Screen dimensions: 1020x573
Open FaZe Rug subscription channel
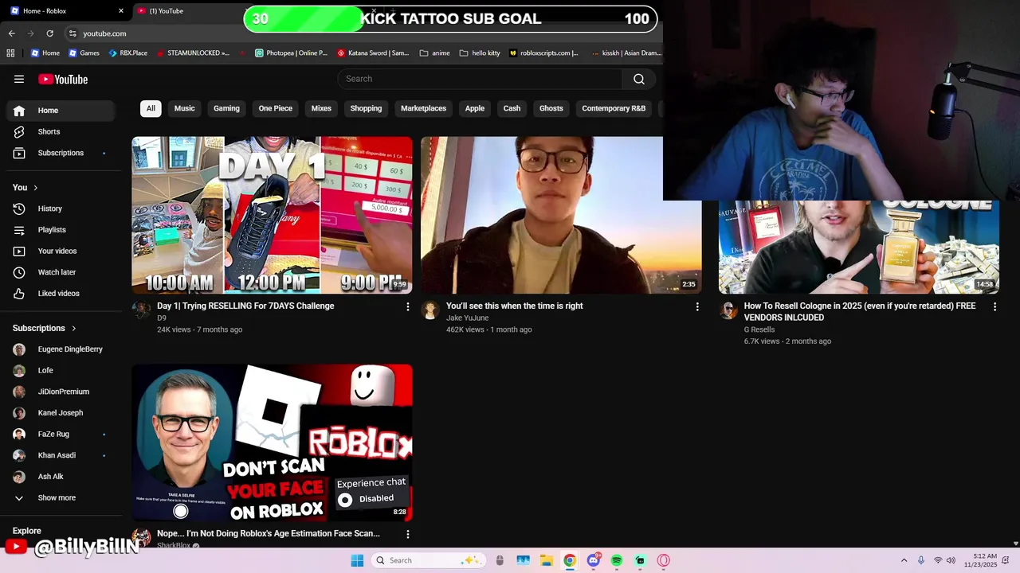tap(61, 434)
